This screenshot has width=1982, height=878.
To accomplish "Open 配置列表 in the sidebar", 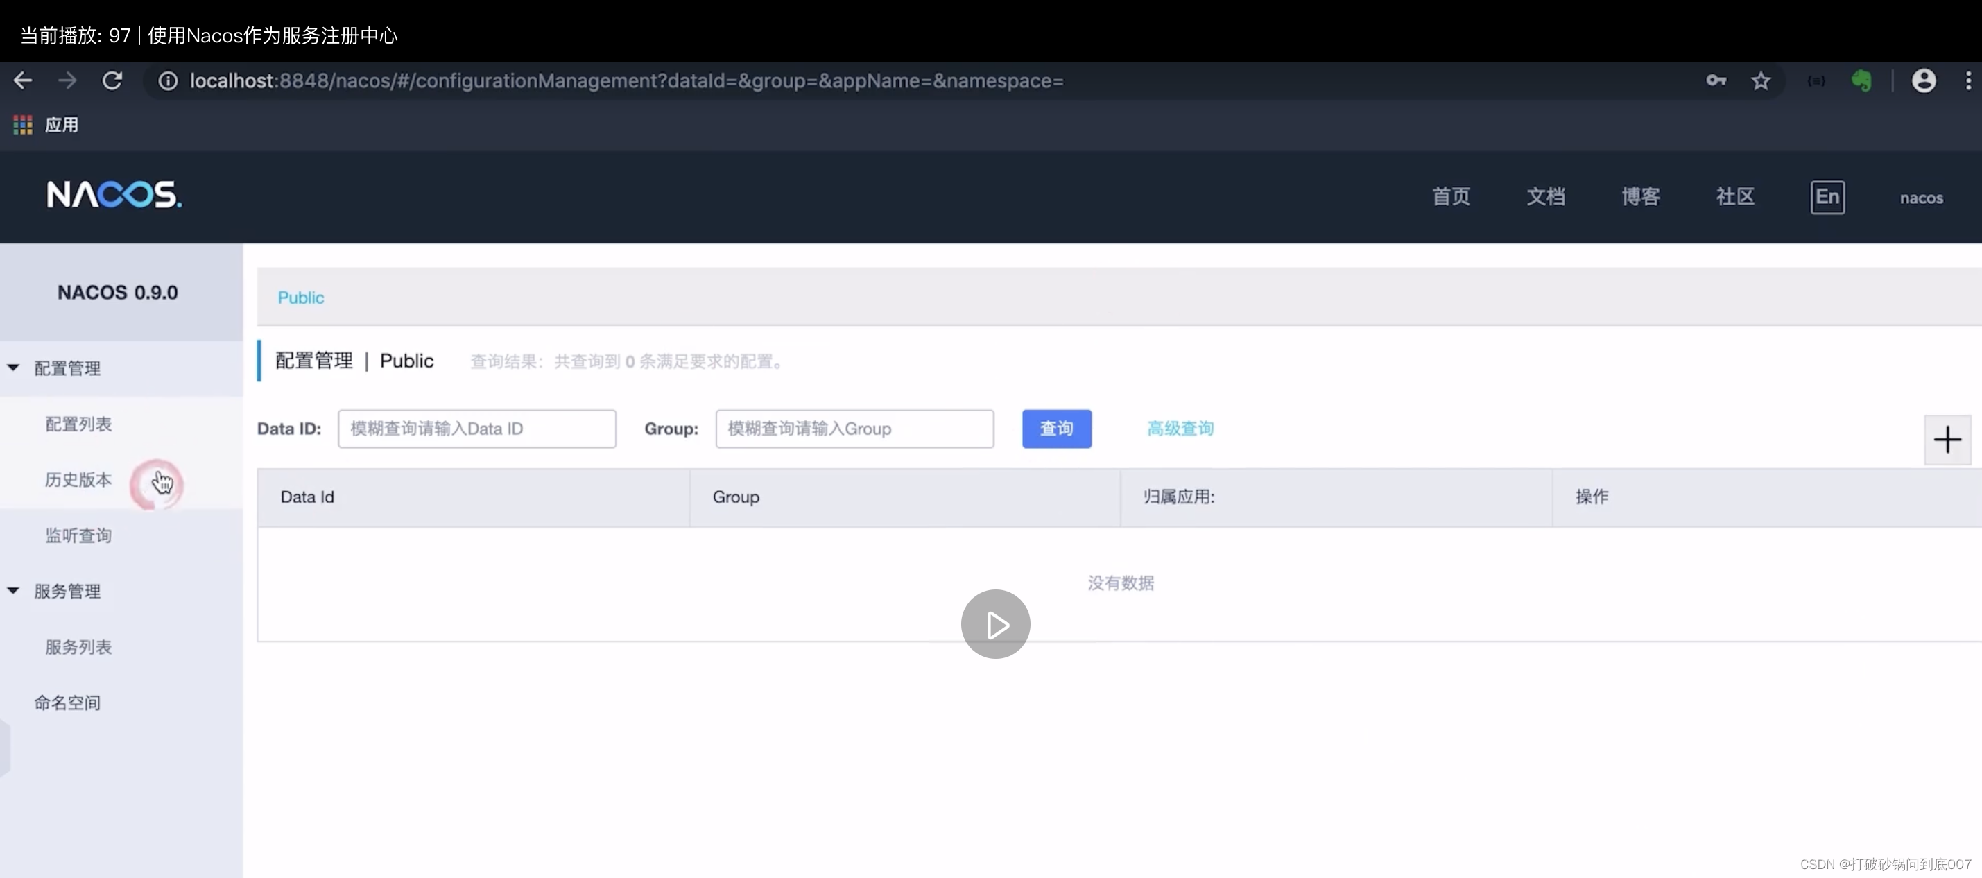I will point(78,424).
